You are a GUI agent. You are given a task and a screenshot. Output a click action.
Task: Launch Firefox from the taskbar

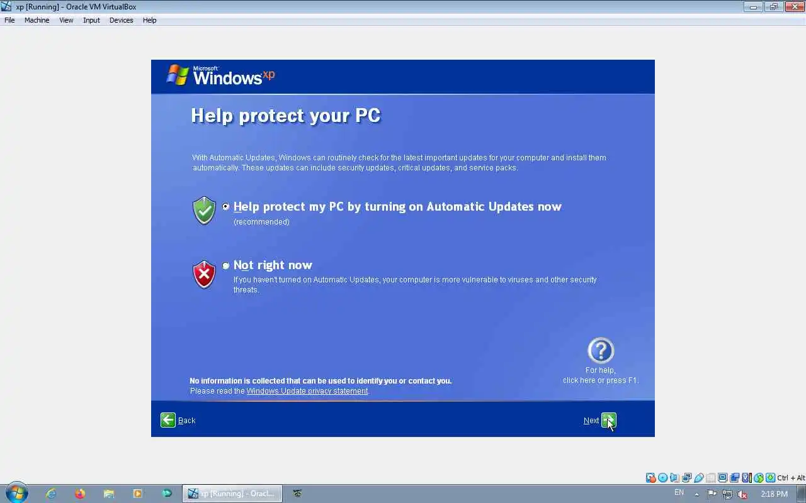[80, 494]
